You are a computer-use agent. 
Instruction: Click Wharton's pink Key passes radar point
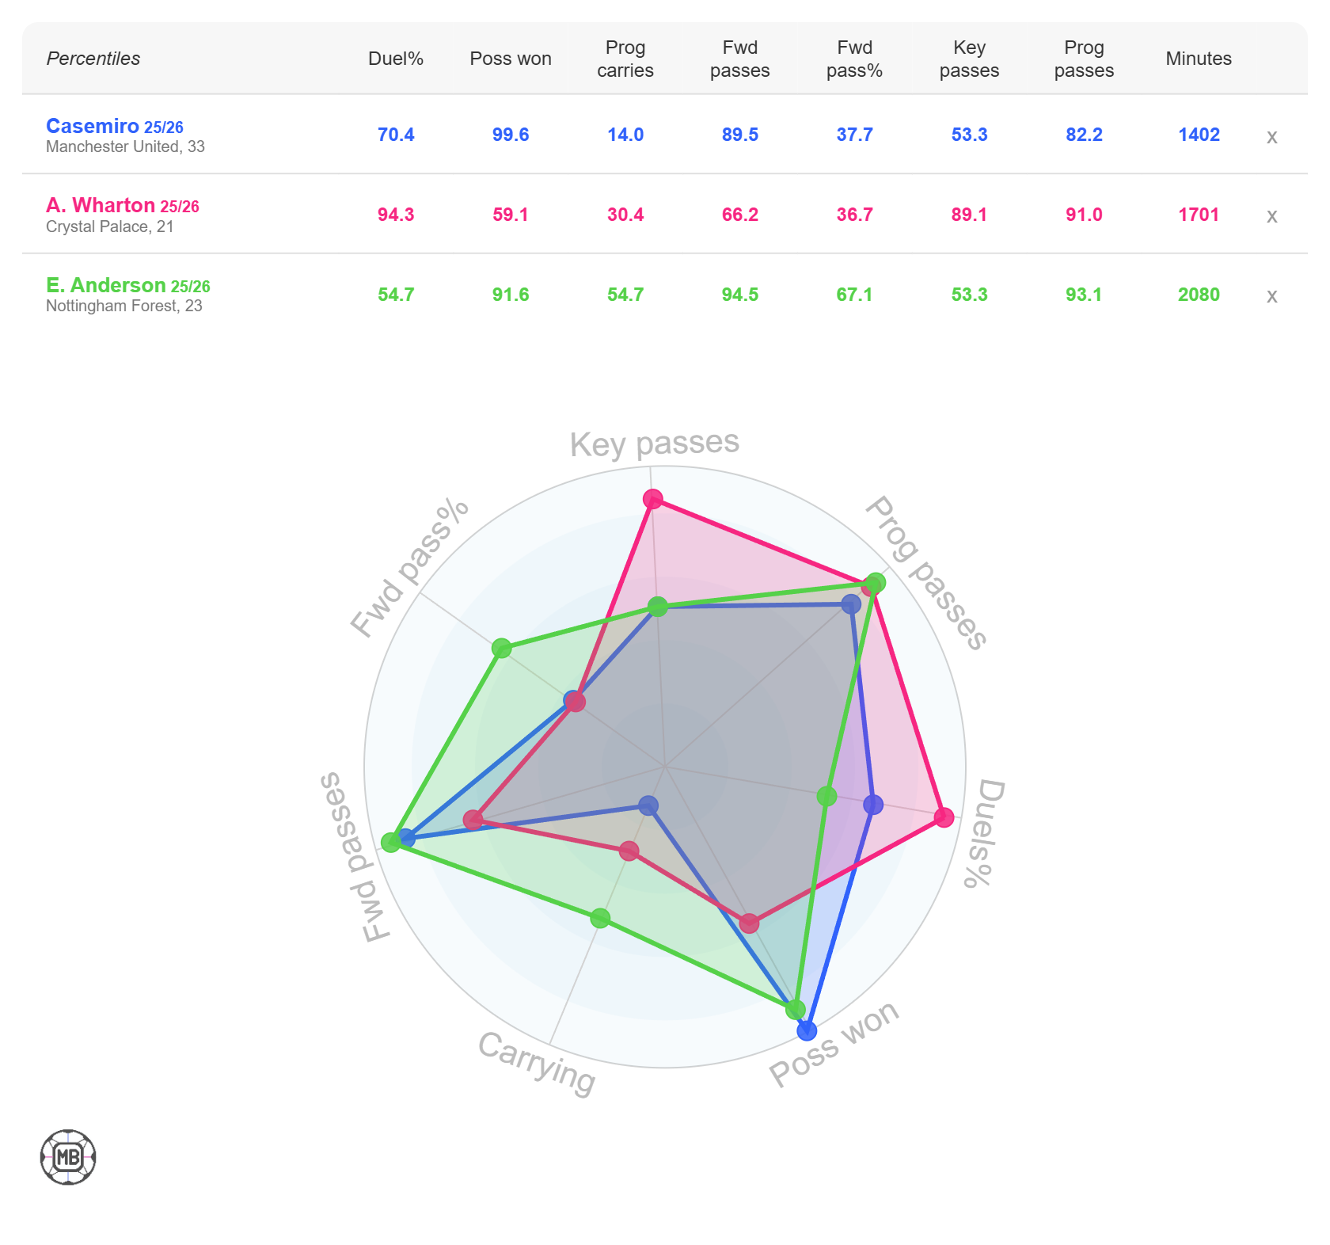[653, 499]
